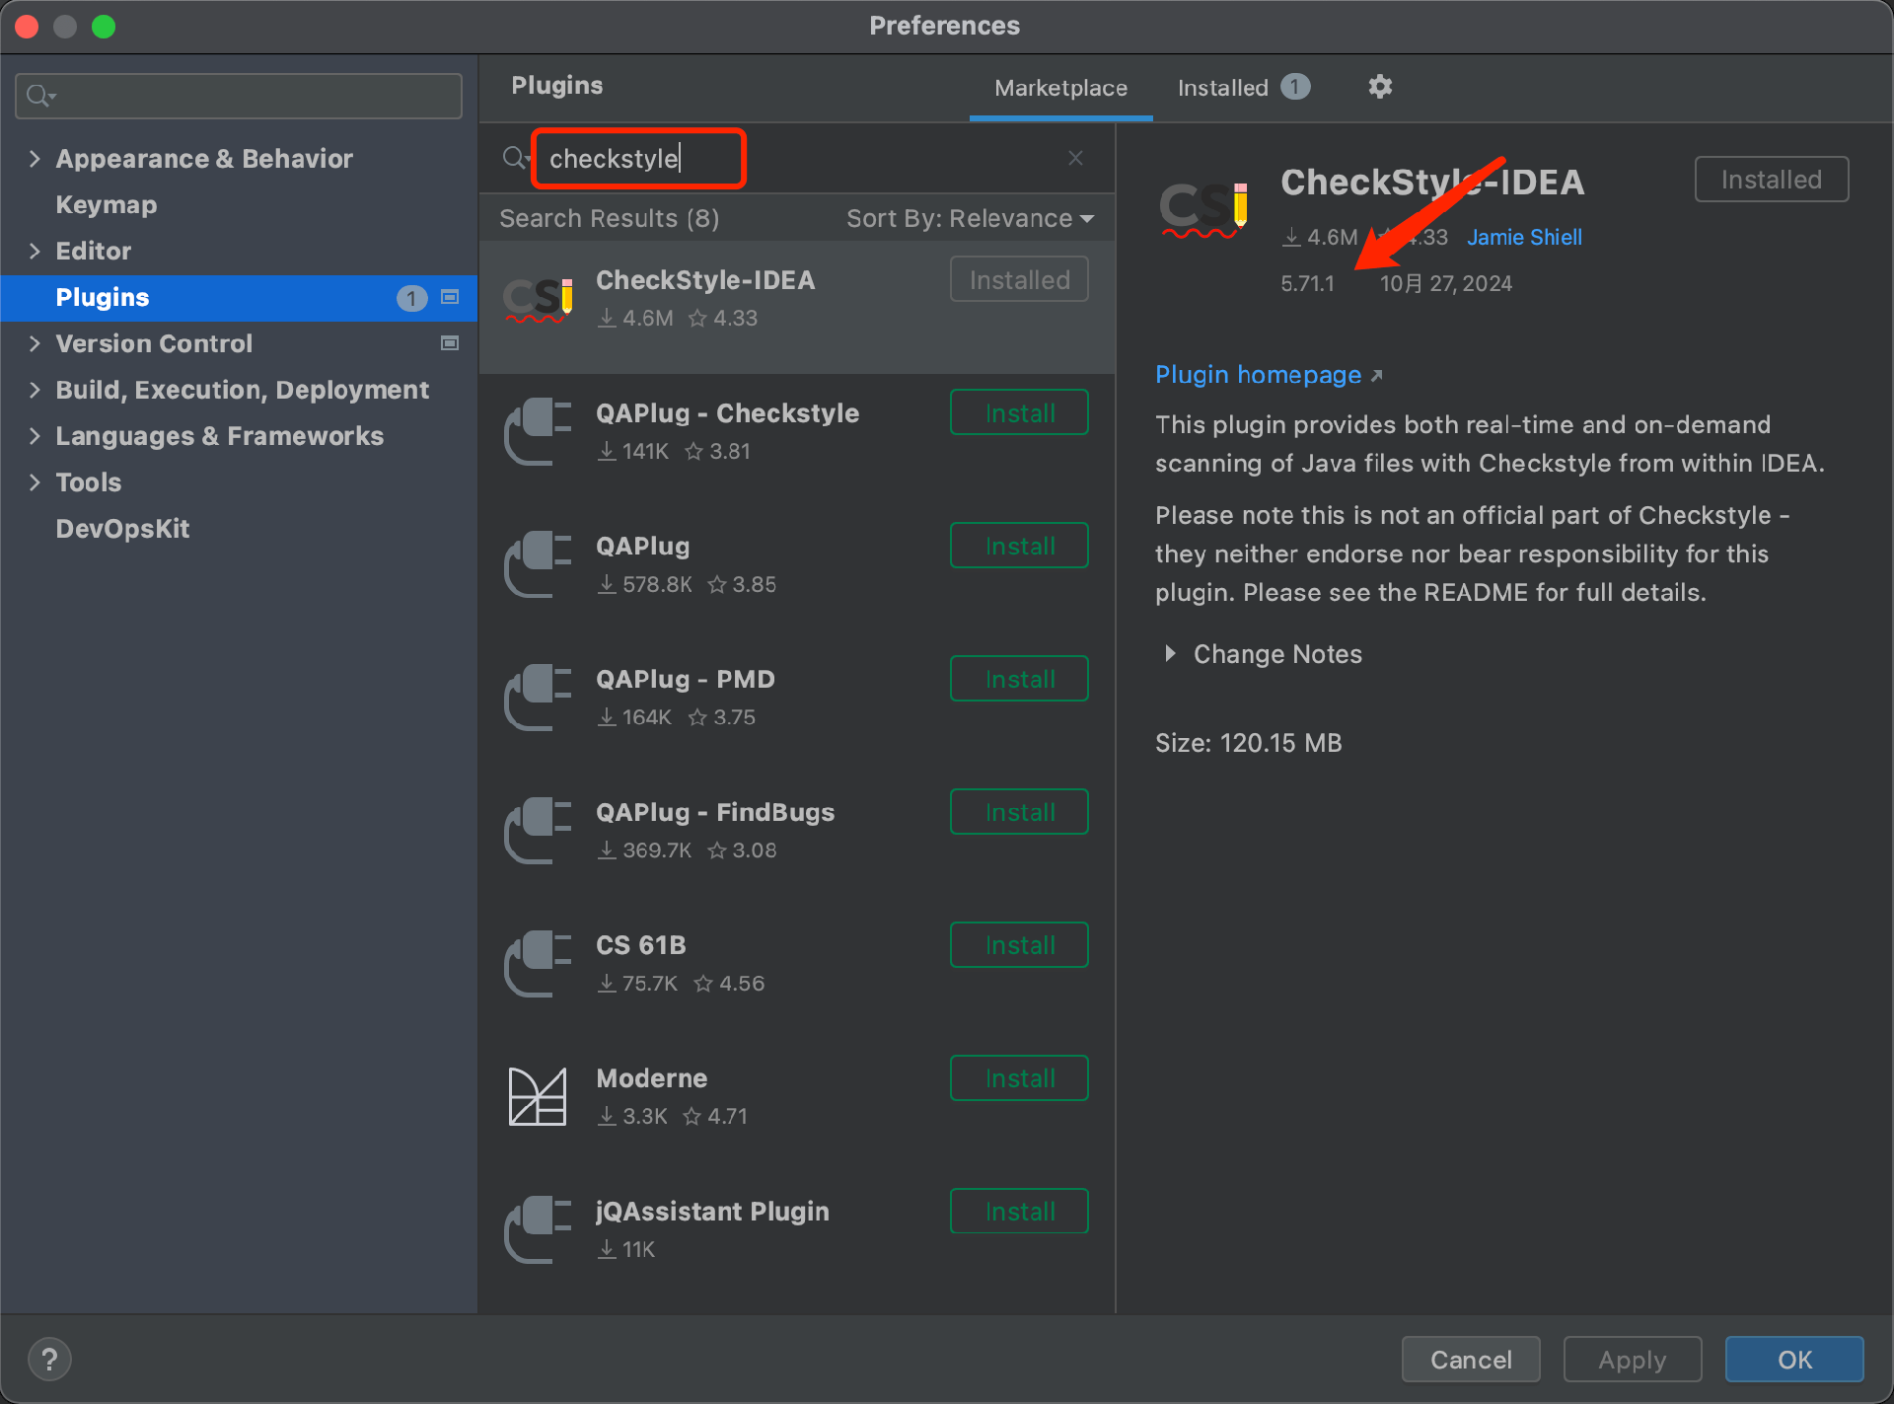Click the Apply button

1633,1360
